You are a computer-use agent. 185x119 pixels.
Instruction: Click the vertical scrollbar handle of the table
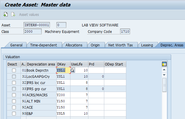(x=164, y=85)
